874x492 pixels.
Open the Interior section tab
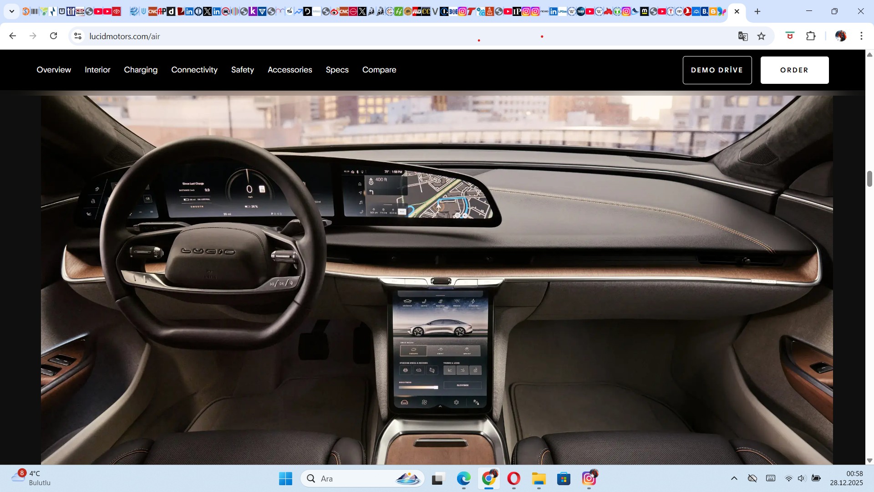(x=97, y=70)
